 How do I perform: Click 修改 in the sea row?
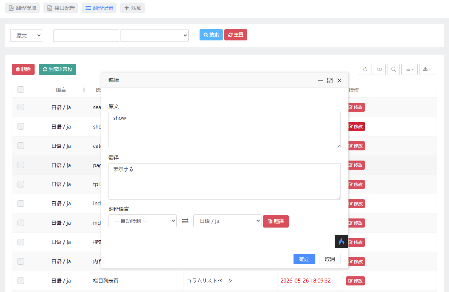355,107
